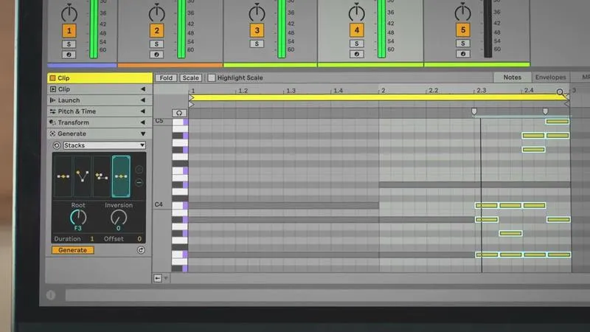Image resolution: width=590 pixels, height=332 pixels.
Task: Toggle track 3 activator button
Action: coord(257,30)
